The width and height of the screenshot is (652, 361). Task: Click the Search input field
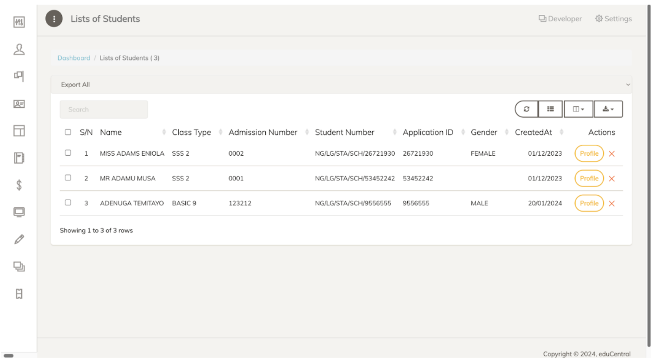pyautogui.click(x=104, y=109)
